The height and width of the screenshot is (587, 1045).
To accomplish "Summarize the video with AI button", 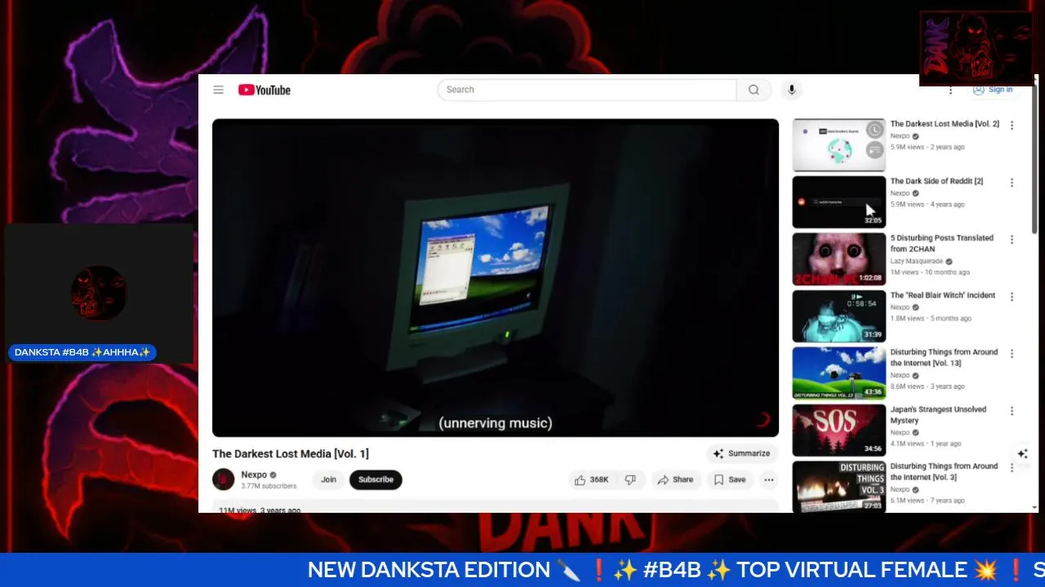I will [x=741, y=453].
